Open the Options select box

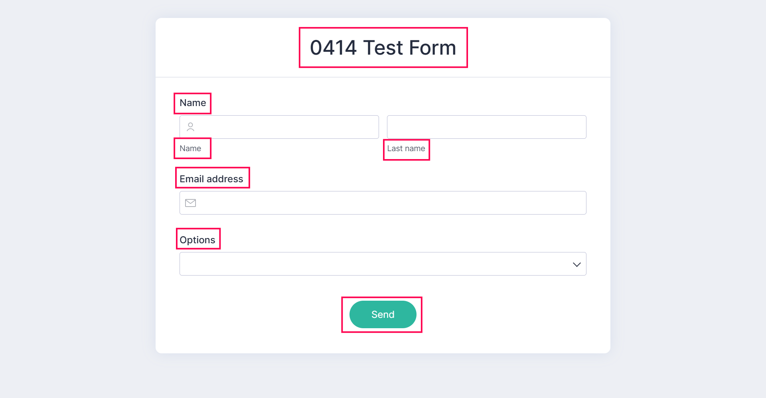375,264
